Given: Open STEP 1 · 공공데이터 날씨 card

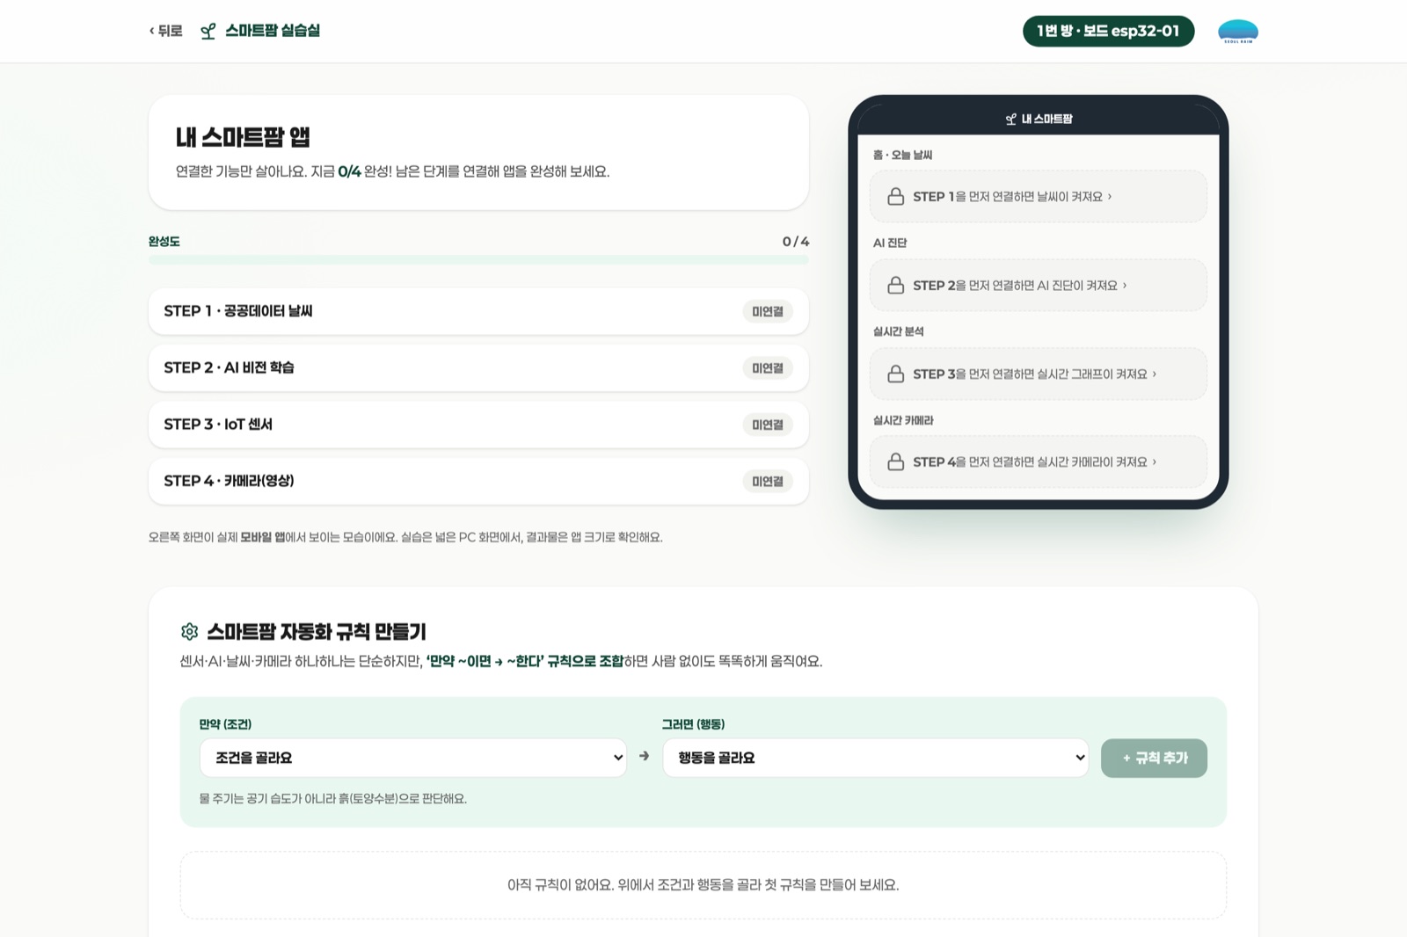Looking at the screenshot, I should (478, 311).
